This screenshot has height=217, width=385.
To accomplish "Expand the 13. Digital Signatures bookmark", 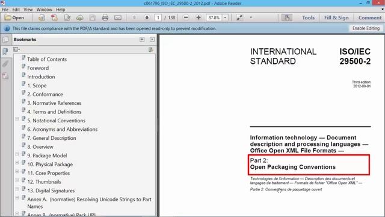I will 17,189.
